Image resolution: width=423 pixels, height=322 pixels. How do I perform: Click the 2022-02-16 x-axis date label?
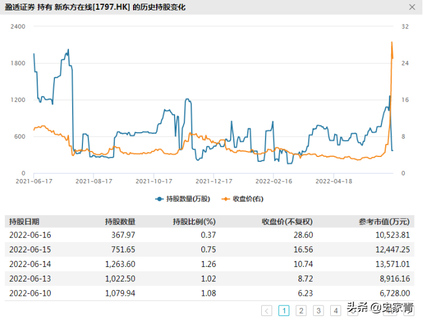click(274, 181)
